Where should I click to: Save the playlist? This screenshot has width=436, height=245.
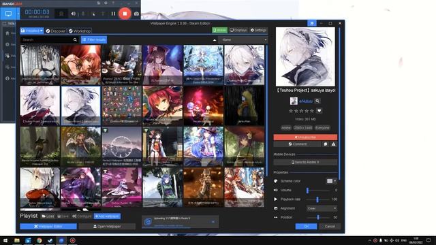63,216
